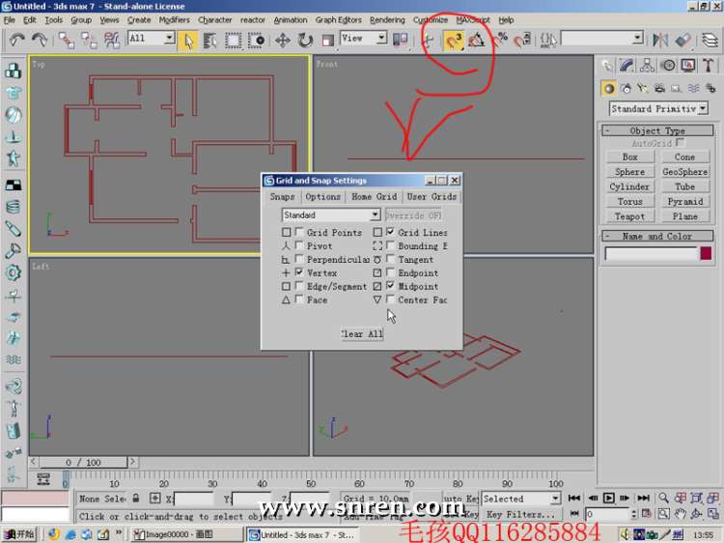Image resolution: width=724 pixels, height=543 pixels.
Task: Open the Display command panel tab
Action: click(688, 65)
